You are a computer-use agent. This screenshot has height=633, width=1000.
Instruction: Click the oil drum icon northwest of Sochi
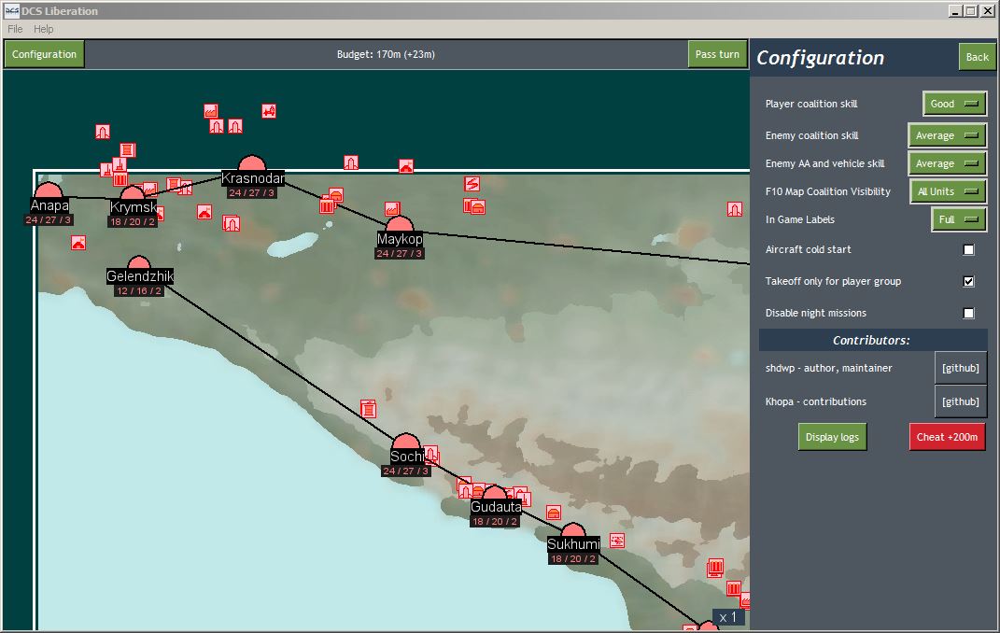(x=368, y=409)
